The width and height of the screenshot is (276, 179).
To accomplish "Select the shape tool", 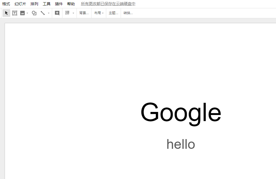I will coord(34,13).
